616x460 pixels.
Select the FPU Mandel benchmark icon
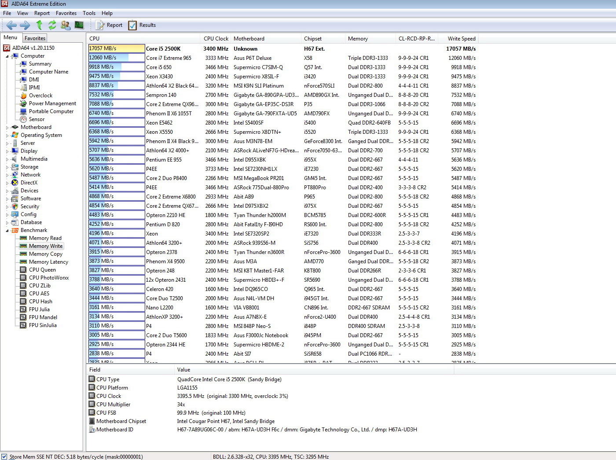(23, 317)
